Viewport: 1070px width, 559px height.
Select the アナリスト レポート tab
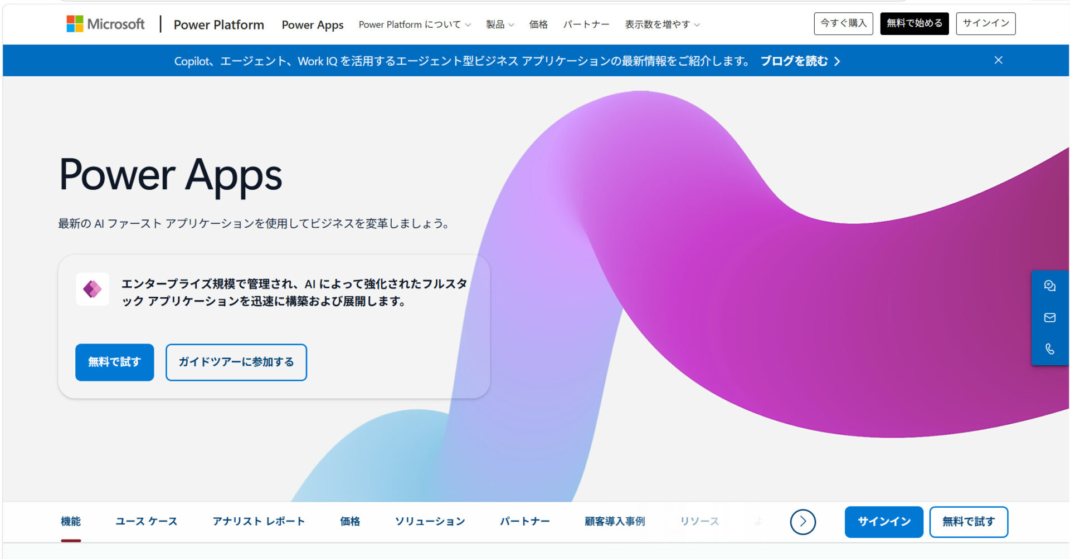[259, 521]
